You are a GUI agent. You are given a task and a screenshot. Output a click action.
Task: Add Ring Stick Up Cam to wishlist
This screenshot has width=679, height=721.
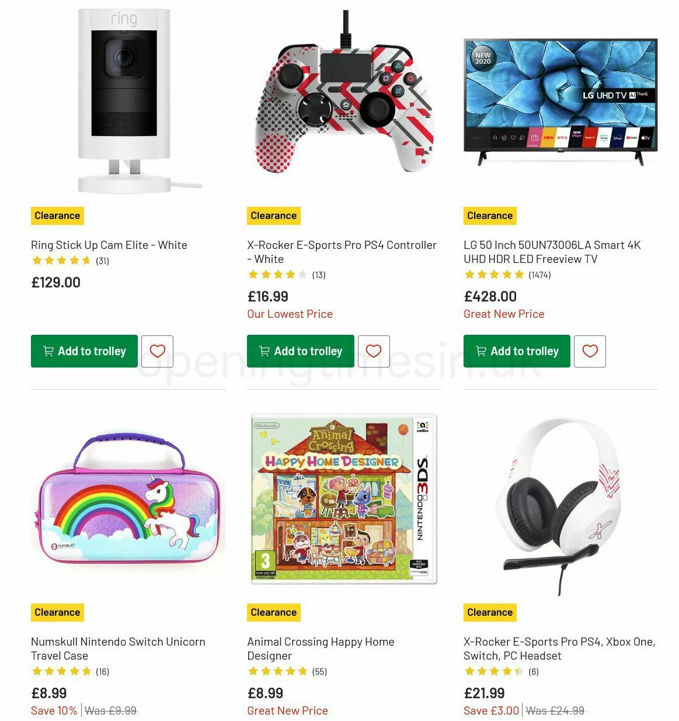point(158,351)
